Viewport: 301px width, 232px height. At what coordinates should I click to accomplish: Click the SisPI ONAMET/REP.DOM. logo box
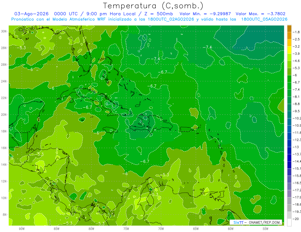click(x=256, y=222)
